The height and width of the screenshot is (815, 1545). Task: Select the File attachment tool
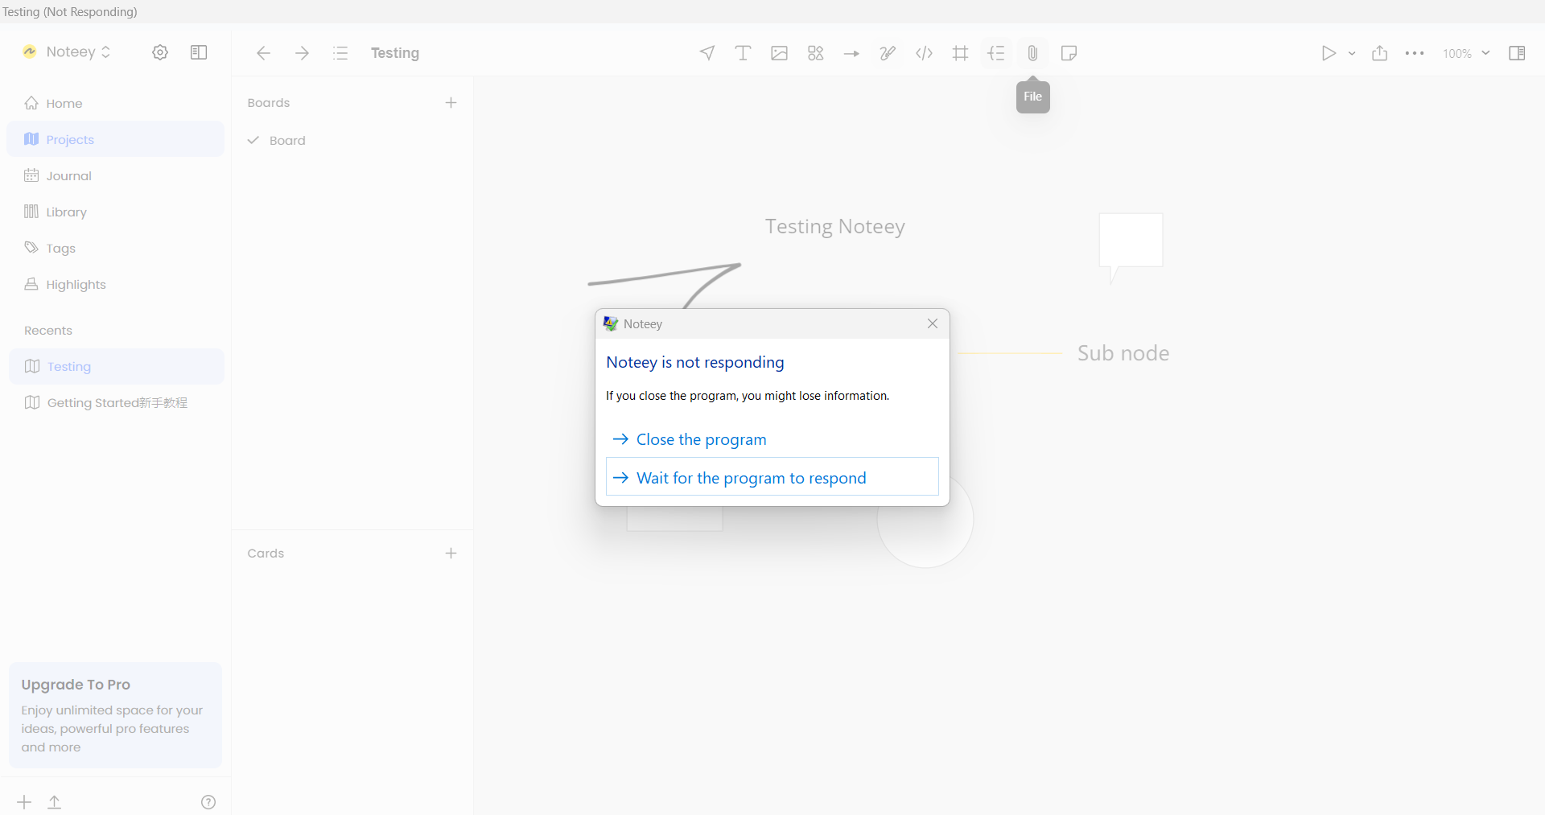point(1032,53)
